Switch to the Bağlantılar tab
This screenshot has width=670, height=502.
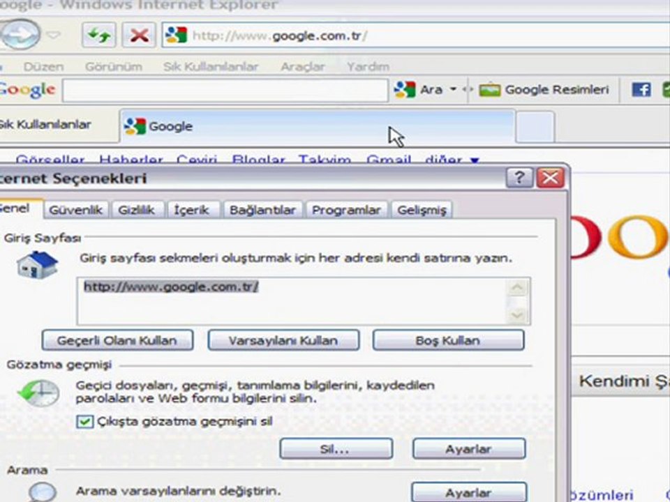pos(262,210)
